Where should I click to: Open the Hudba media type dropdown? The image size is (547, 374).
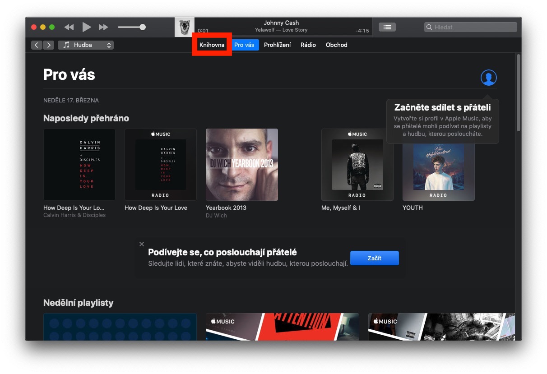coord(86,45)
